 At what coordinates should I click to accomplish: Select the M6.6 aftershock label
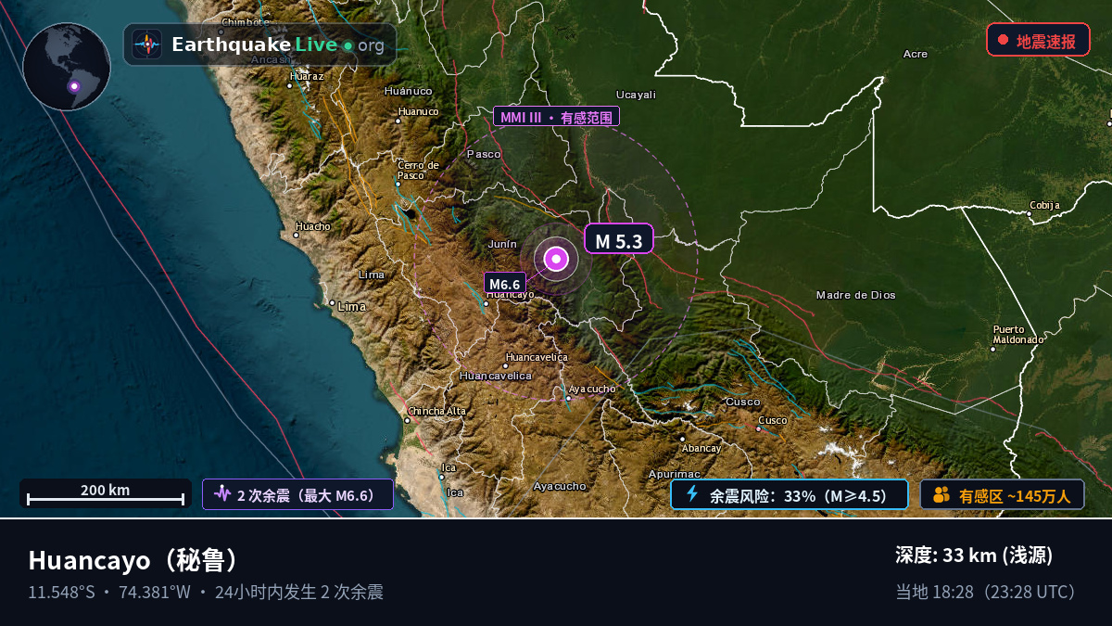pos(505,283)
